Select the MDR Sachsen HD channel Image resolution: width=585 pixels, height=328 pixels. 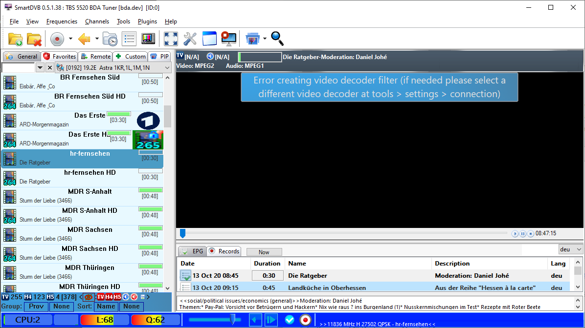[x=83, y=253]
